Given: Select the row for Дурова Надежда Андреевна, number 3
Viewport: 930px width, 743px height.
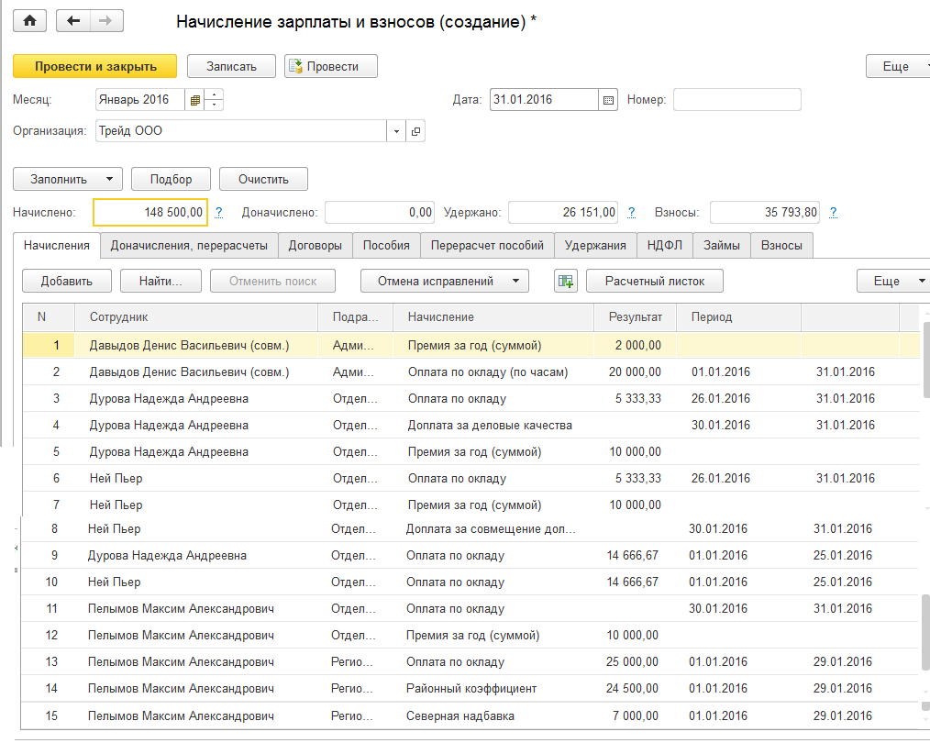Looking at the screenshot, I should click(x=169, y=399).
